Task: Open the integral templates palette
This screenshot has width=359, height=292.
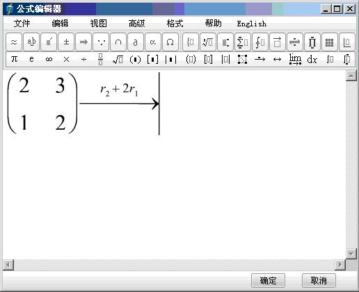Action: [x=260, y=42]
